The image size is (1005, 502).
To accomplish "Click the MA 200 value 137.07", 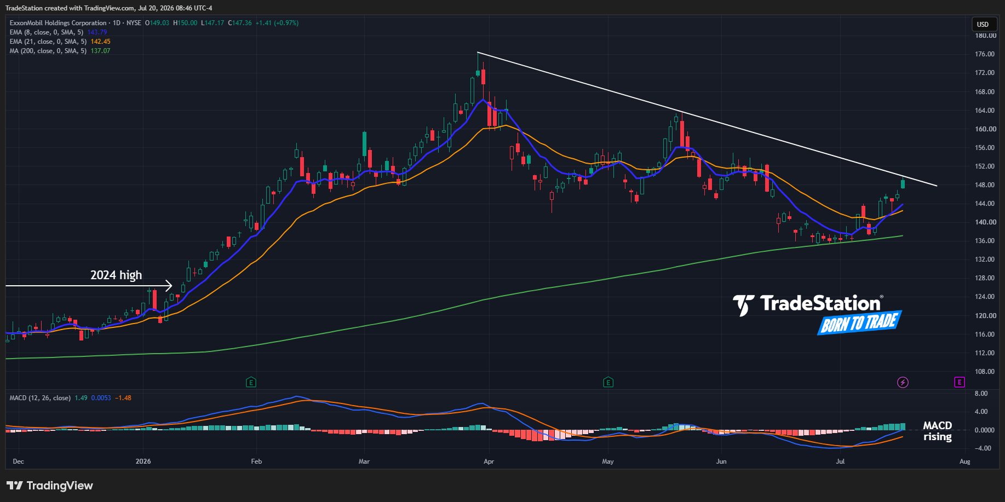I will (x=101, y=51).
